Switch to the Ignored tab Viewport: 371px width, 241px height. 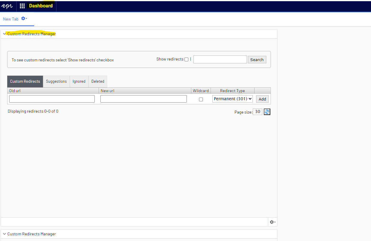79,82
